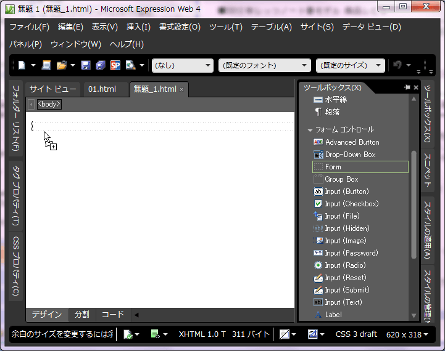Pin the ツールボックス panel
This screenshot has width=445, height=351.
tap(407, 87)
